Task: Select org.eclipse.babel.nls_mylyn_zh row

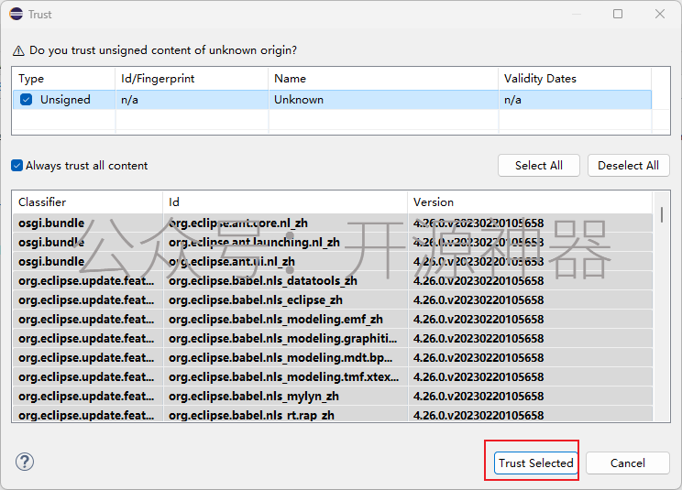Action: click(x=333, y=397)
